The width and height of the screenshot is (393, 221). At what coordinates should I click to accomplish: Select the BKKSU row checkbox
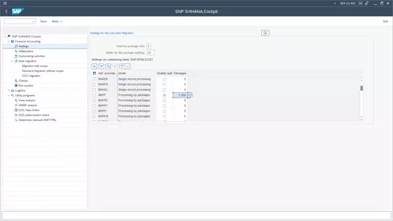94,90
